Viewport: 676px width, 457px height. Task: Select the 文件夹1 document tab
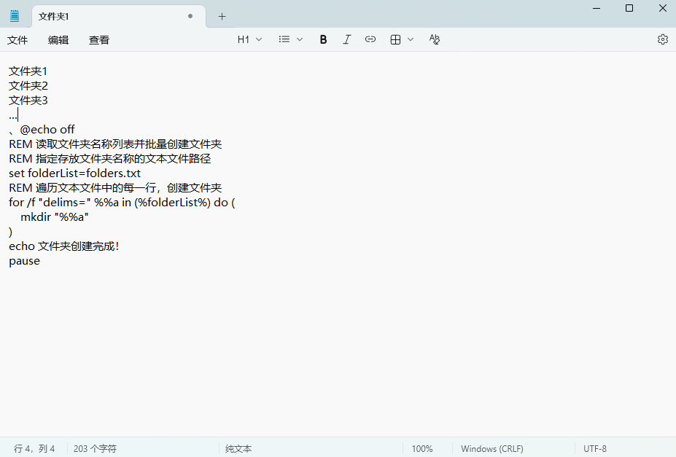tap(119, 16)
